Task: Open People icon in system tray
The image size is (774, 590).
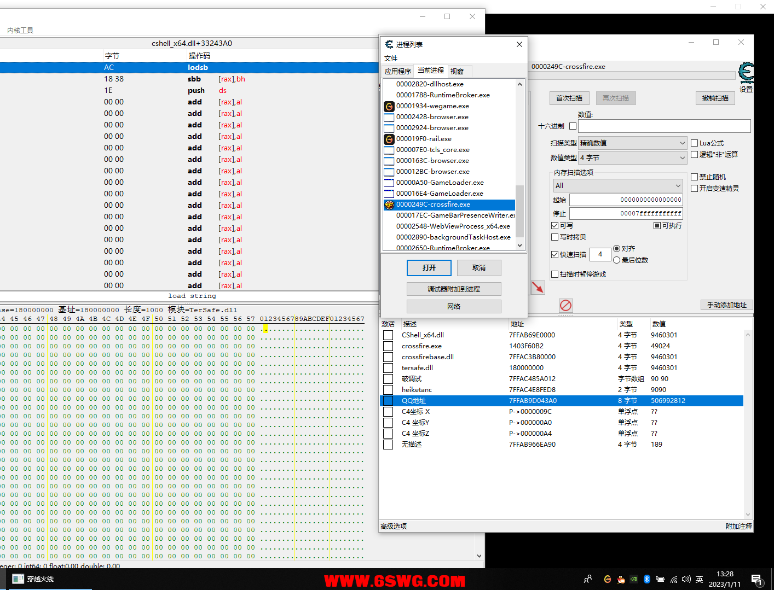Action: pyautogui.click(x=588, y=579)
